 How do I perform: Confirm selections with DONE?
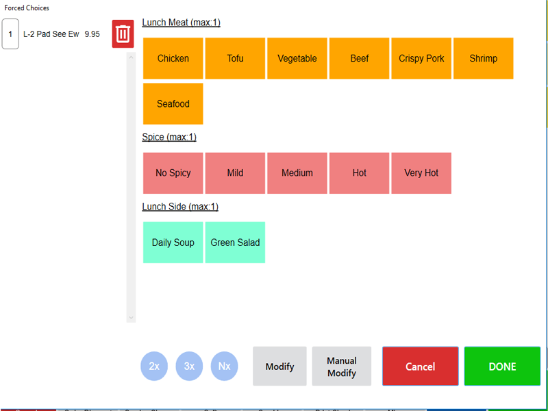tap(502, 366)
